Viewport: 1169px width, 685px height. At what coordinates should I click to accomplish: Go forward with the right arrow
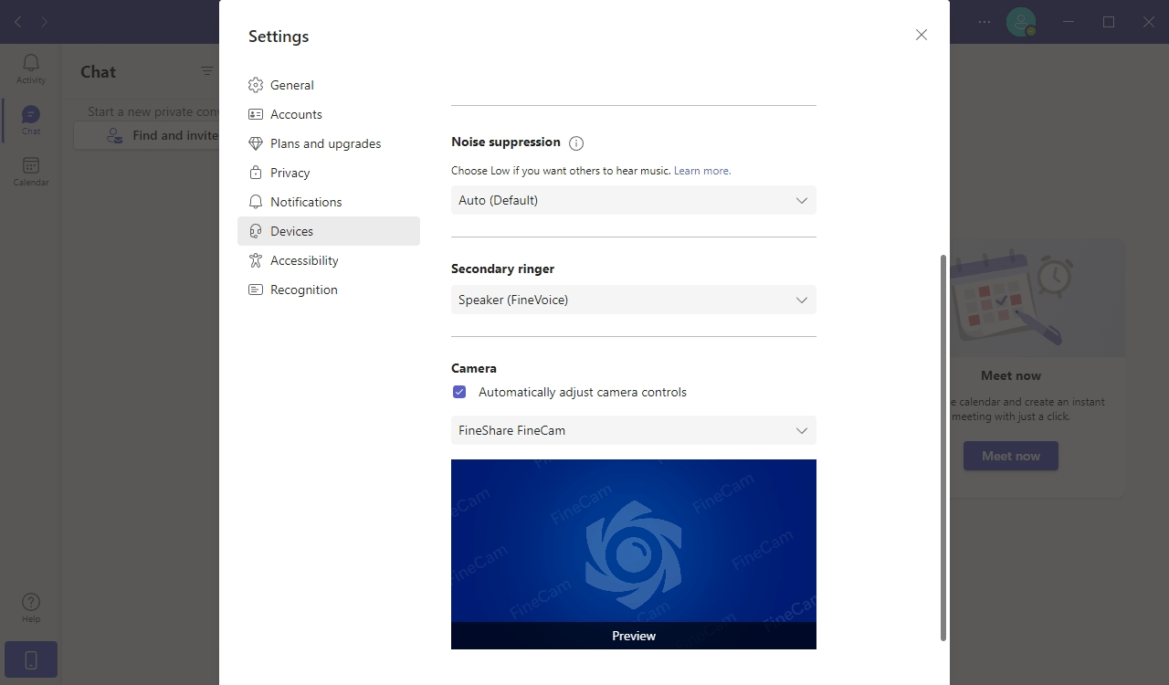click(44, 22)
